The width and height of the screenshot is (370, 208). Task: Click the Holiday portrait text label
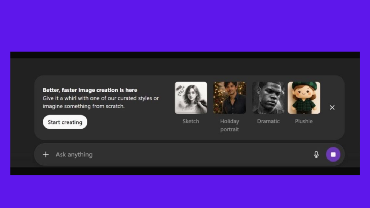[x=229, y=125]
